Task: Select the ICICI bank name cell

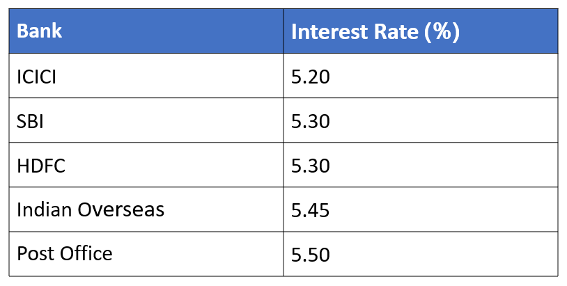Action: 36,77
